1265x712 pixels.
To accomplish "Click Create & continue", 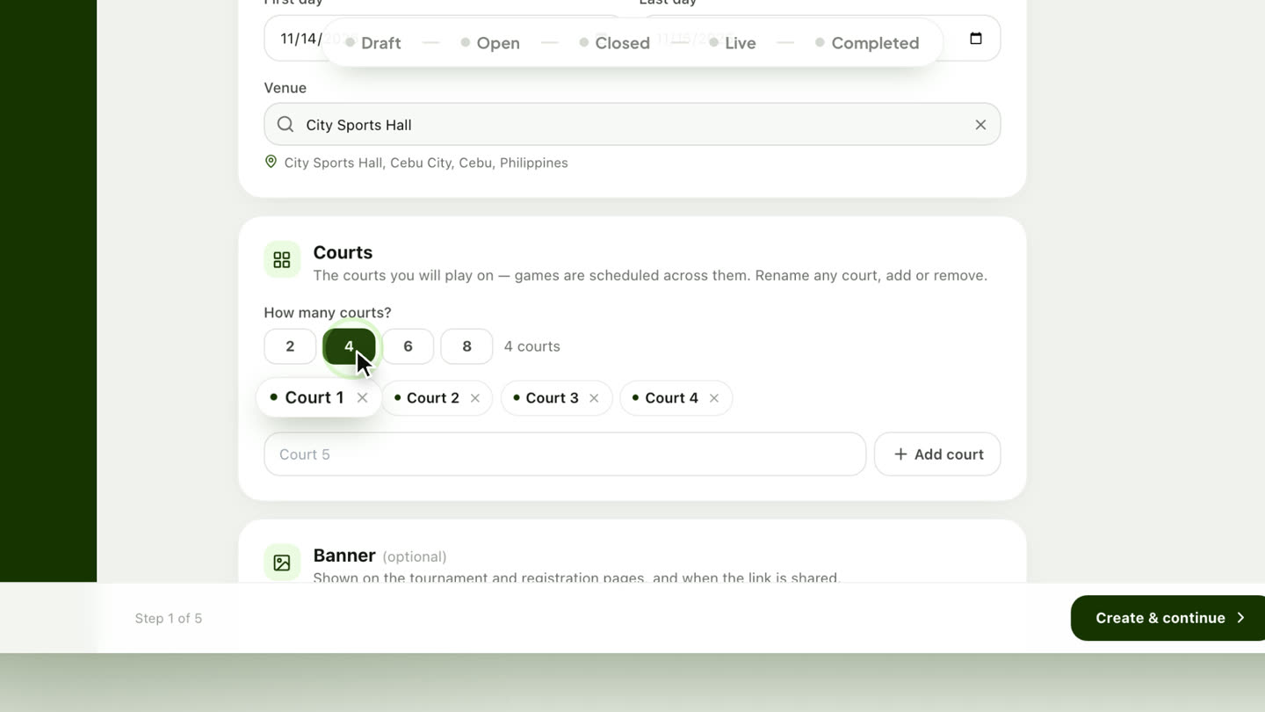I will [1168, 618].
